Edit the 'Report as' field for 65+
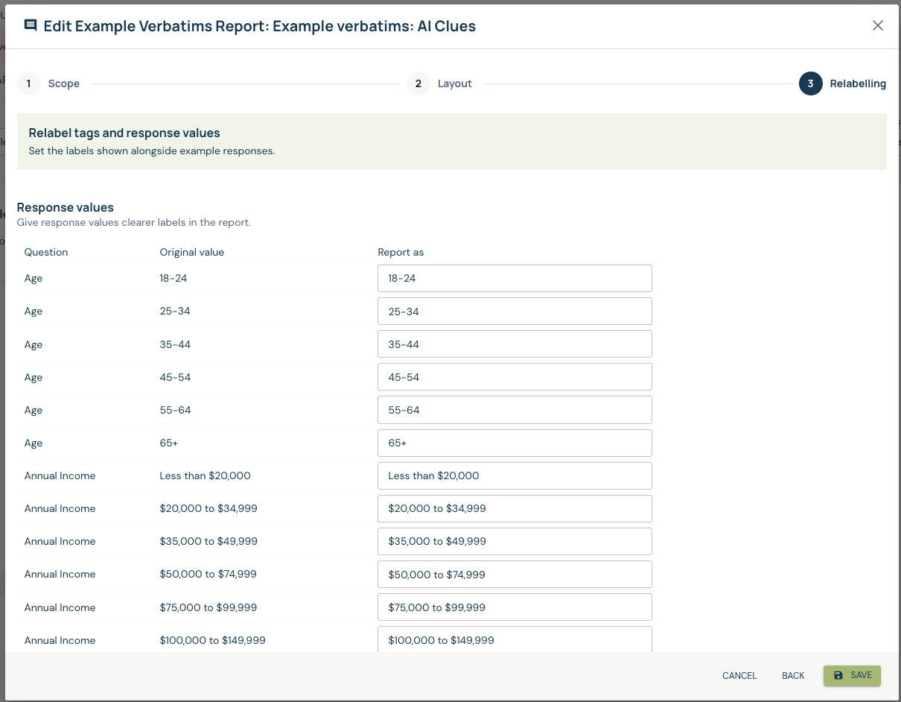Screen dimensions: 901x702 point(515,443)
